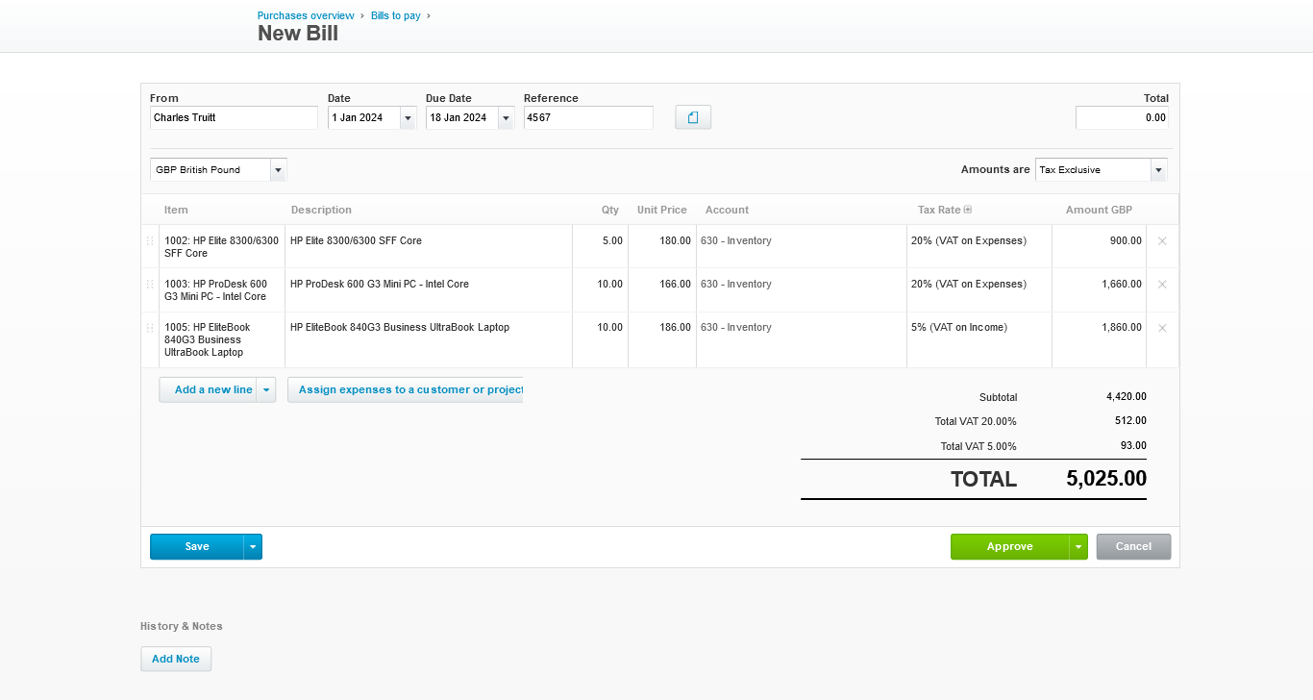Edit the Due Date field 18 Jan 2024
The height and width of the screenshot is (700, 1313).
pyautogui.click(x=462, y=117)
